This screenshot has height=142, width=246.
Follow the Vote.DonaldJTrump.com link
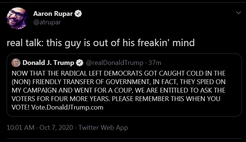pos(67,108)
